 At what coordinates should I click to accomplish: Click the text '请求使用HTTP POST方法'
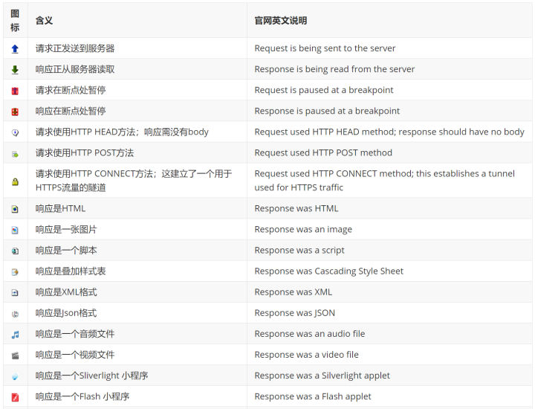84,152
